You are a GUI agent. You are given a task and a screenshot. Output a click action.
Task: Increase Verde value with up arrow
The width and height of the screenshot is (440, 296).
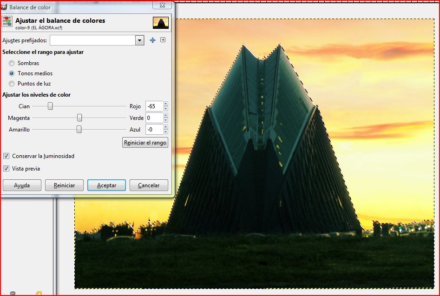click(166, 115)
